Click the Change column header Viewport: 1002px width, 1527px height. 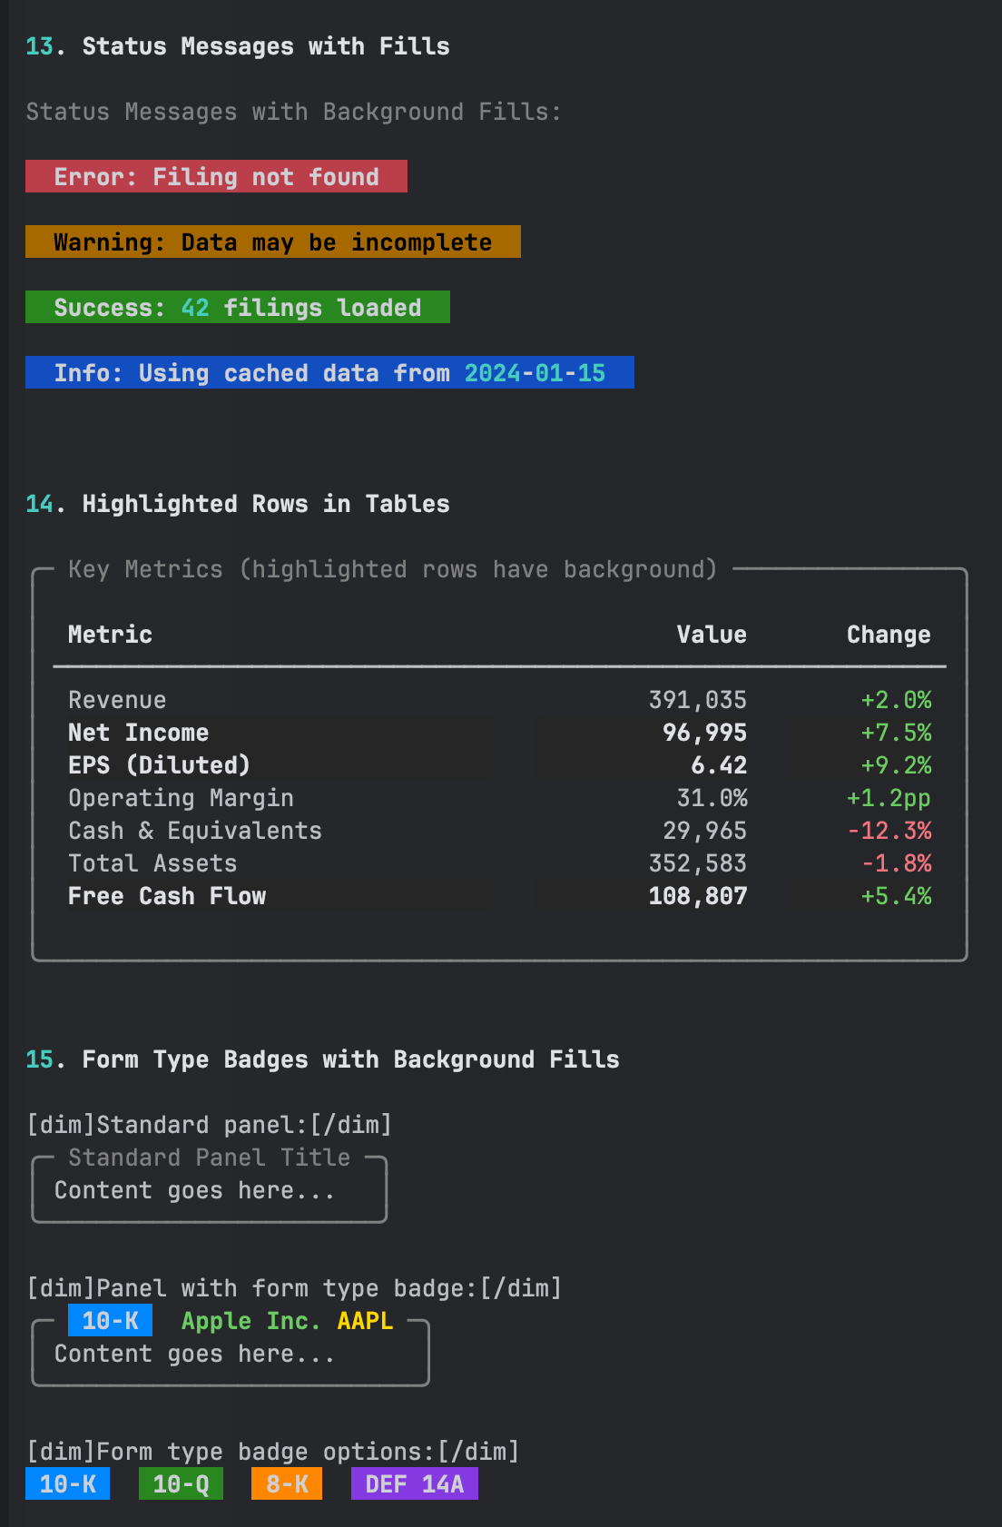tap(888, 635)
